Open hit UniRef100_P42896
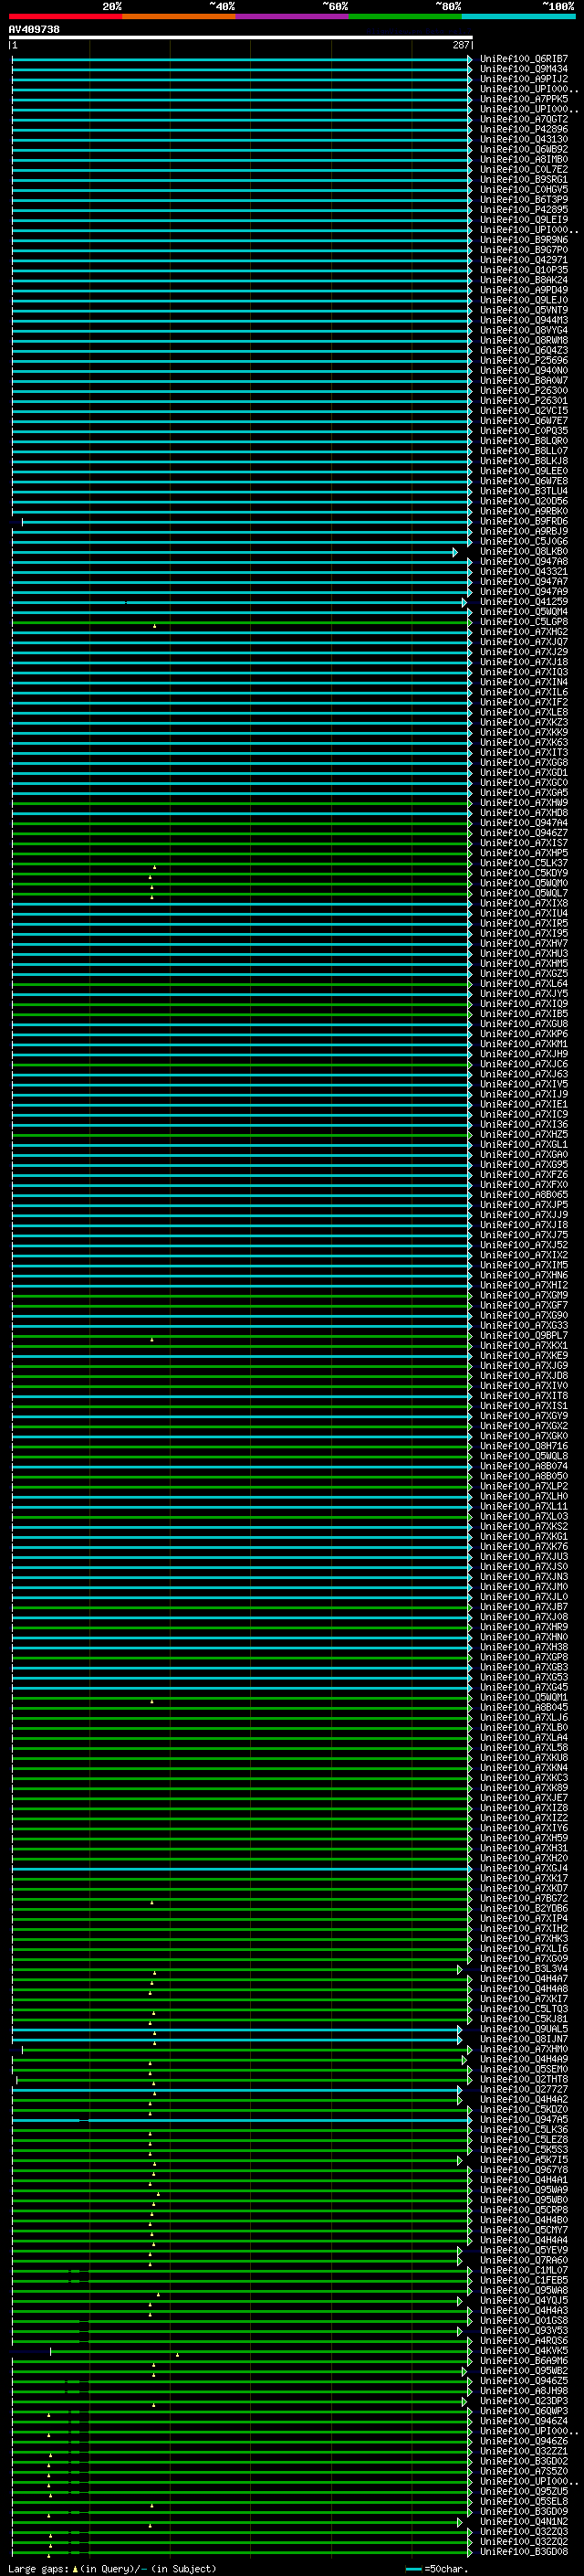Viewport: 584px width, 2576px height. pyautogui.click(x=524, y=129)
